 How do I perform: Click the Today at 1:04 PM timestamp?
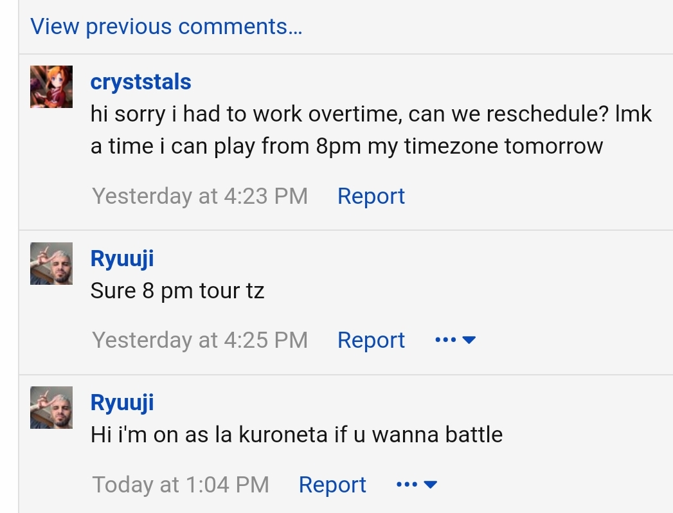180,484
